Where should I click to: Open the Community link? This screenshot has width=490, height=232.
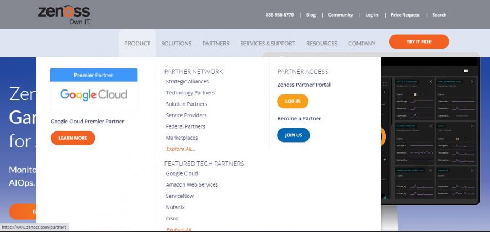pos(340,15)
